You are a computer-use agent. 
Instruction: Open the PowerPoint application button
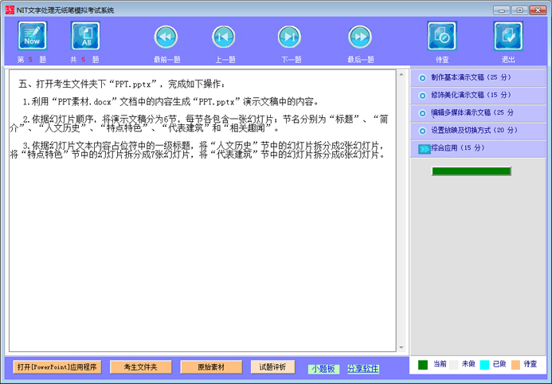point(57,367)
